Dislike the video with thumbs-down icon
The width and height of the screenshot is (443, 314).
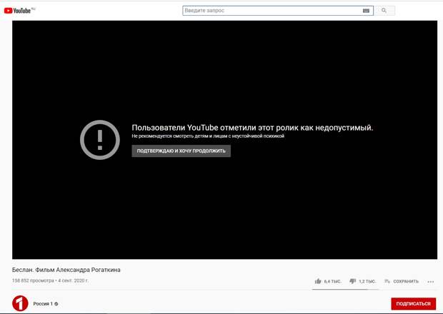pyautogui.click(x=352, y=281)
